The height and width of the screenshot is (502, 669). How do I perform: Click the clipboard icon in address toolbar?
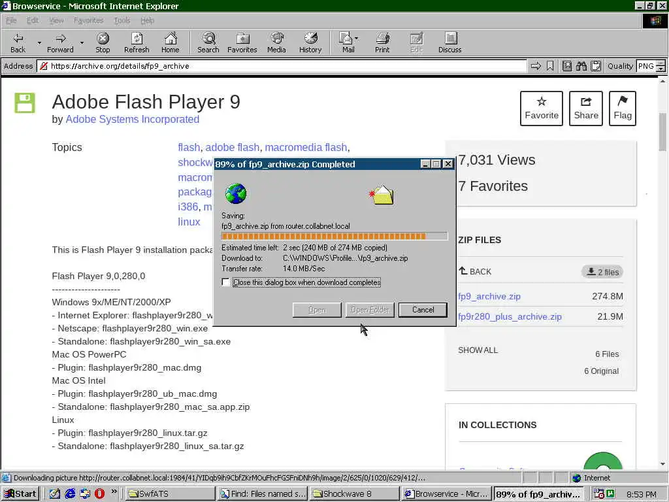[596, 66]
